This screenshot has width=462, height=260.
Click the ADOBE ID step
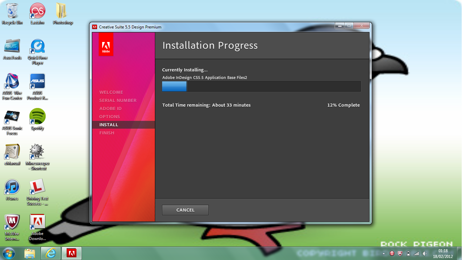tap(111, 108)
